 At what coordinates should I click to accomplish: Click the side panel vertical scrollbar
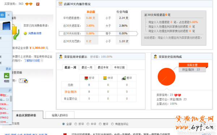11,99
